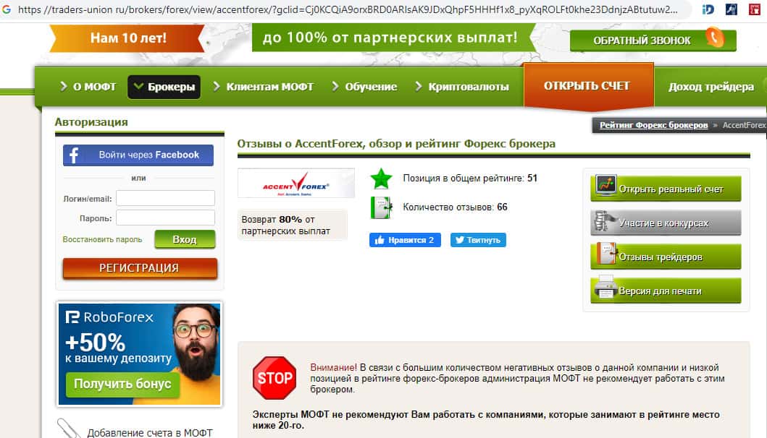Click the red browser extension icon
Image resolution: width=767 pixels, height=438 pixels.
pyautogui.click(x=755, y=9)
